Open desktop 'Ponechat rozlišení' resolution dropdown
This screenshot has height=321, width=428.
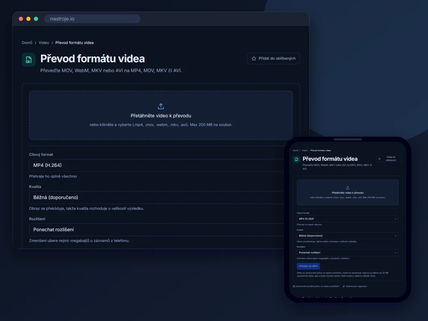157,230
